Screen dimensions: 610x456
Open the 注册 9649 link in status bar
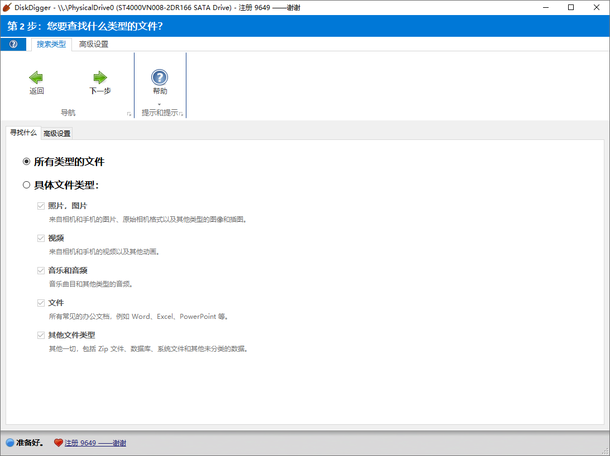95,443
